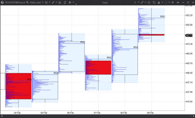Screen dimensions: 195x118
Task: Click the BCHUSDT@Binance instrument label
Action: (x=15, y=3)
